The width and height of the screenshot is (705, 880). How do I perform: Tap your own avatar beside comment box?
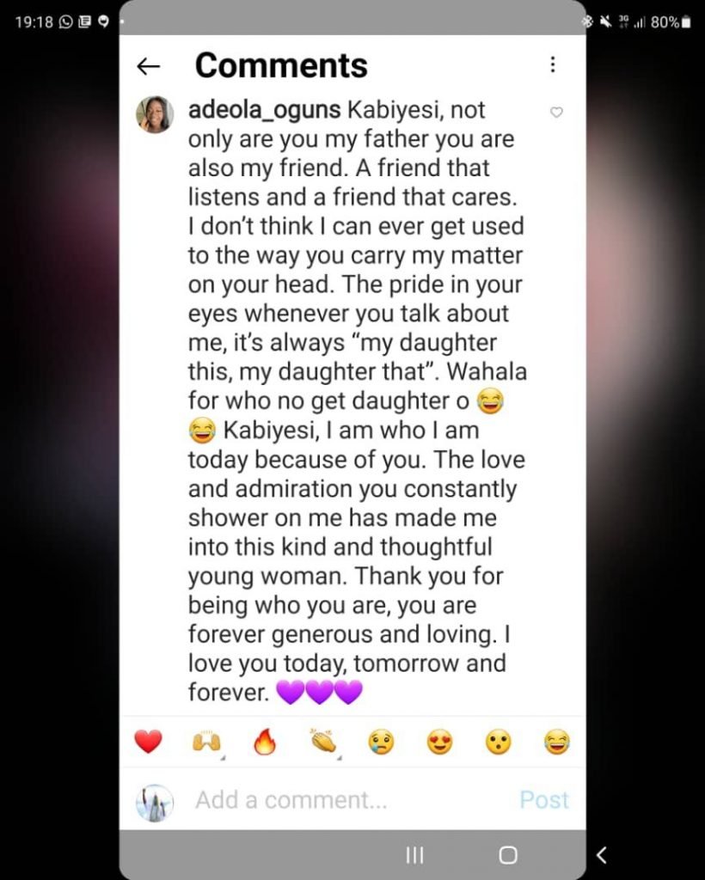[x=155, y=804]
